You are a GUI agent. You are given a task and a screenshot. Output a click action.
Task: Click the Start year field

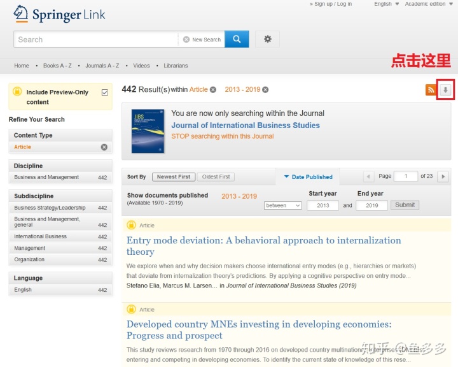[323, 205]
